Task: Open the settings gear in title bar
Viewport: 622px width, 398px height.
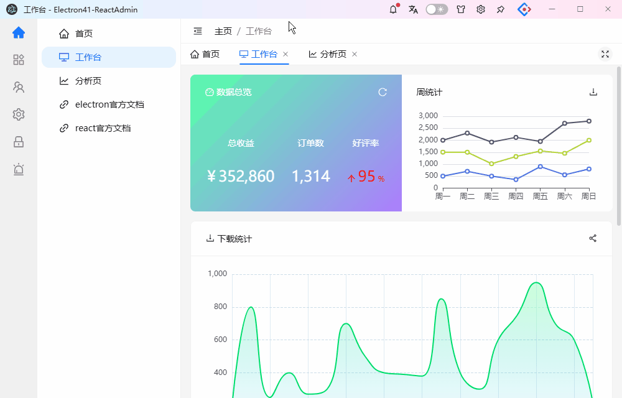Action: (481, 9)
